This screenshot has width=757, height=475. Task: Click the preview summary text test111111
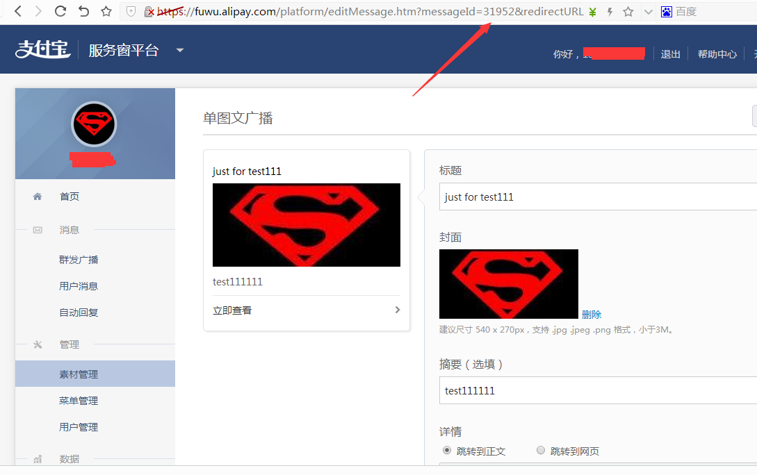[238, 282]
